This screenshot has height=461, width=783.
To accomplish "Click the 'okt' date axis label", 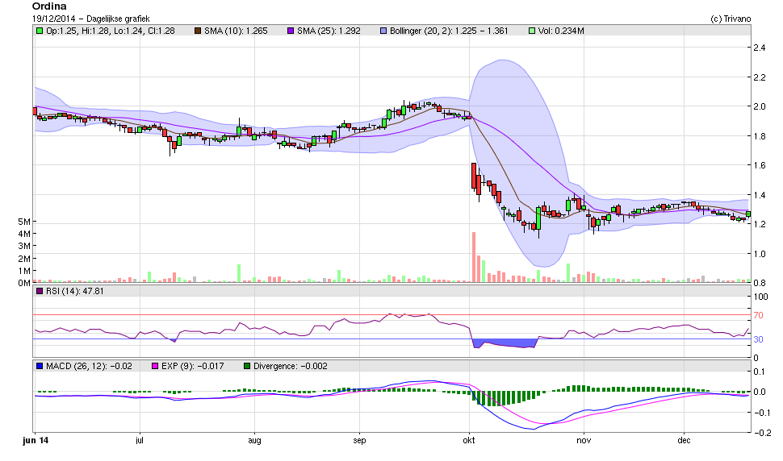I will click(469, 441).
